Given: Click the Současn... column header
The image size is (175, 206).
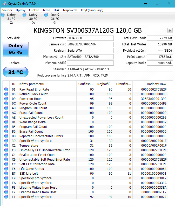Looking at the screenshot, I should tap(86, 84).
